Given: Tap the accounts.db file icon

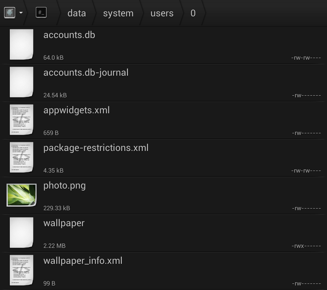Looking at the screenshot, I should coord(21,45).
